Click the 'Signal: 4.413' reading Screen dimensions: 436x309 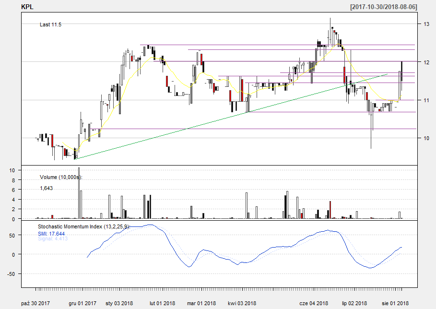(53, 238)
